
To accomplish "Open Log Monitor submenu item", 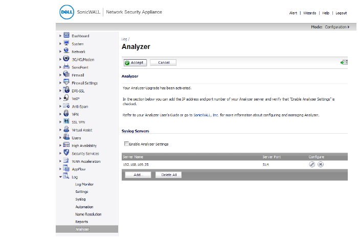I will click(84, 184).
